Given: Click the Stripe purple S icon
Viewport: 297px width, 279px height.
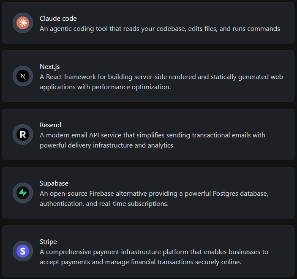Looking at the screenshot, I should [23, 251].
